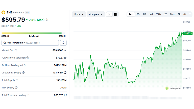194x109 pixels.
Task: Select the 3M time range
Action: (x=151, y=14)
